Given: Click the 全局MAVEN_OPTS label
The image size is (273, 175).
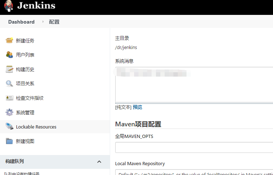Looking at the screenshot, I should click(x=134, y=136).
